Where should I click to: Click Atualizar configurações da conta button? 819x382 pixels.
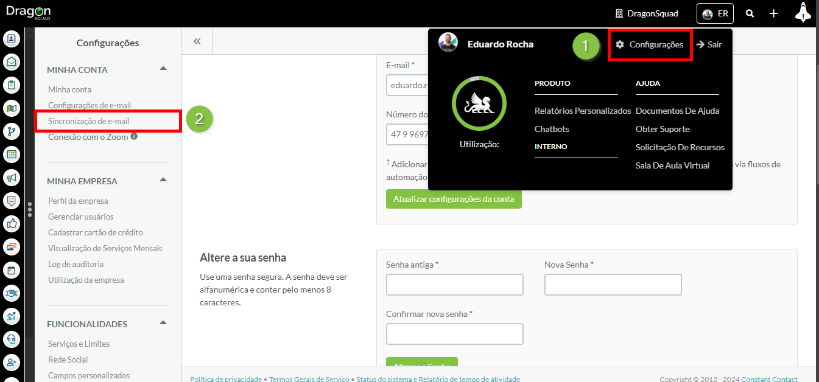pos(454,199)
